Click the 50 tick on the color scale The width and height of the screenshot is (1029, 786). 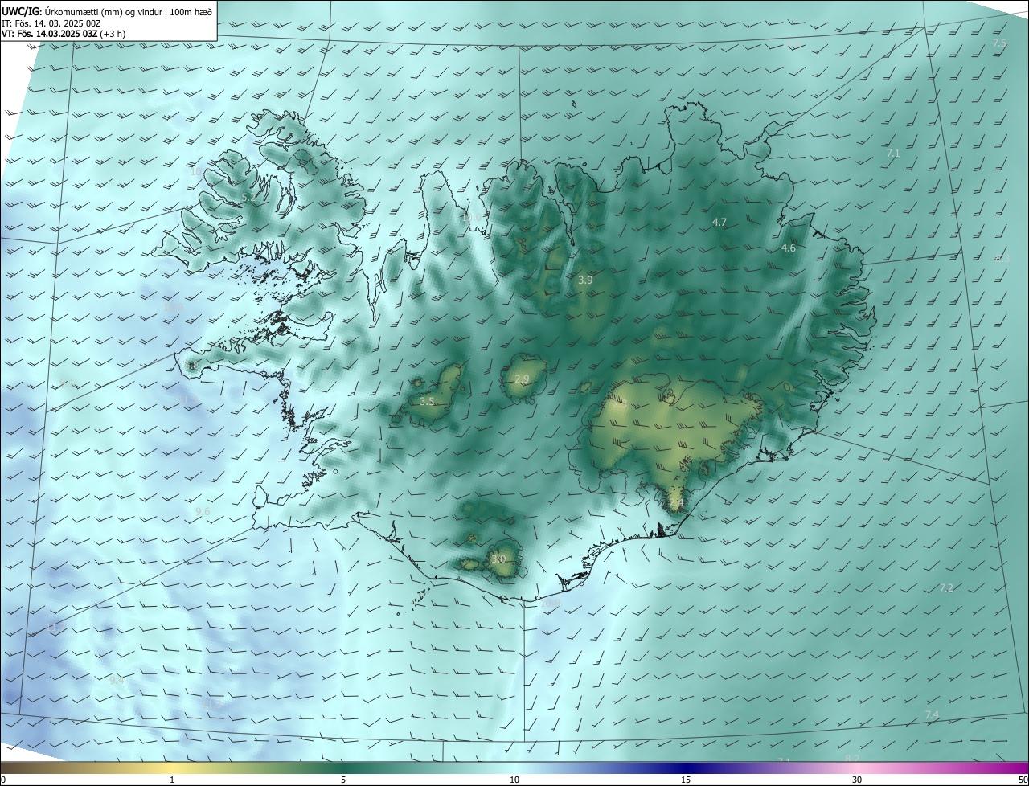click(1023, 780)
